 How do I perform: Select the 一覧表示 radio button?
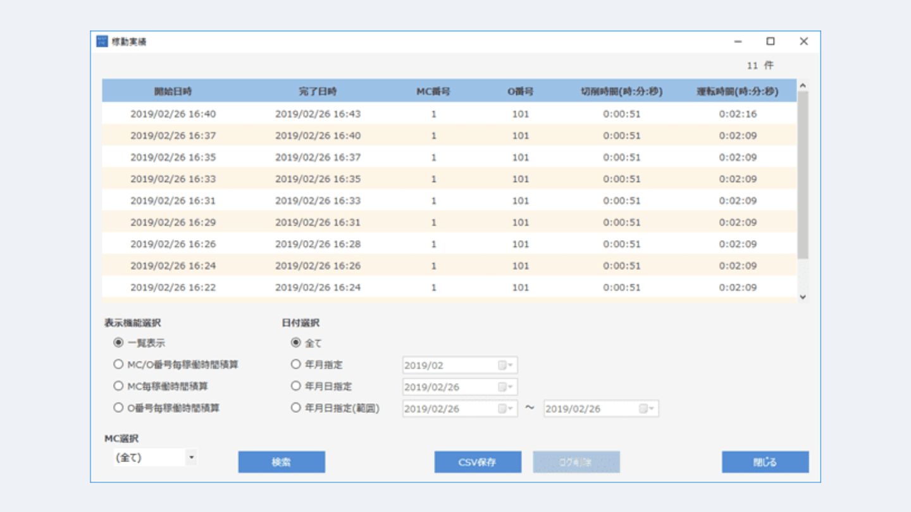pos(118,343)
